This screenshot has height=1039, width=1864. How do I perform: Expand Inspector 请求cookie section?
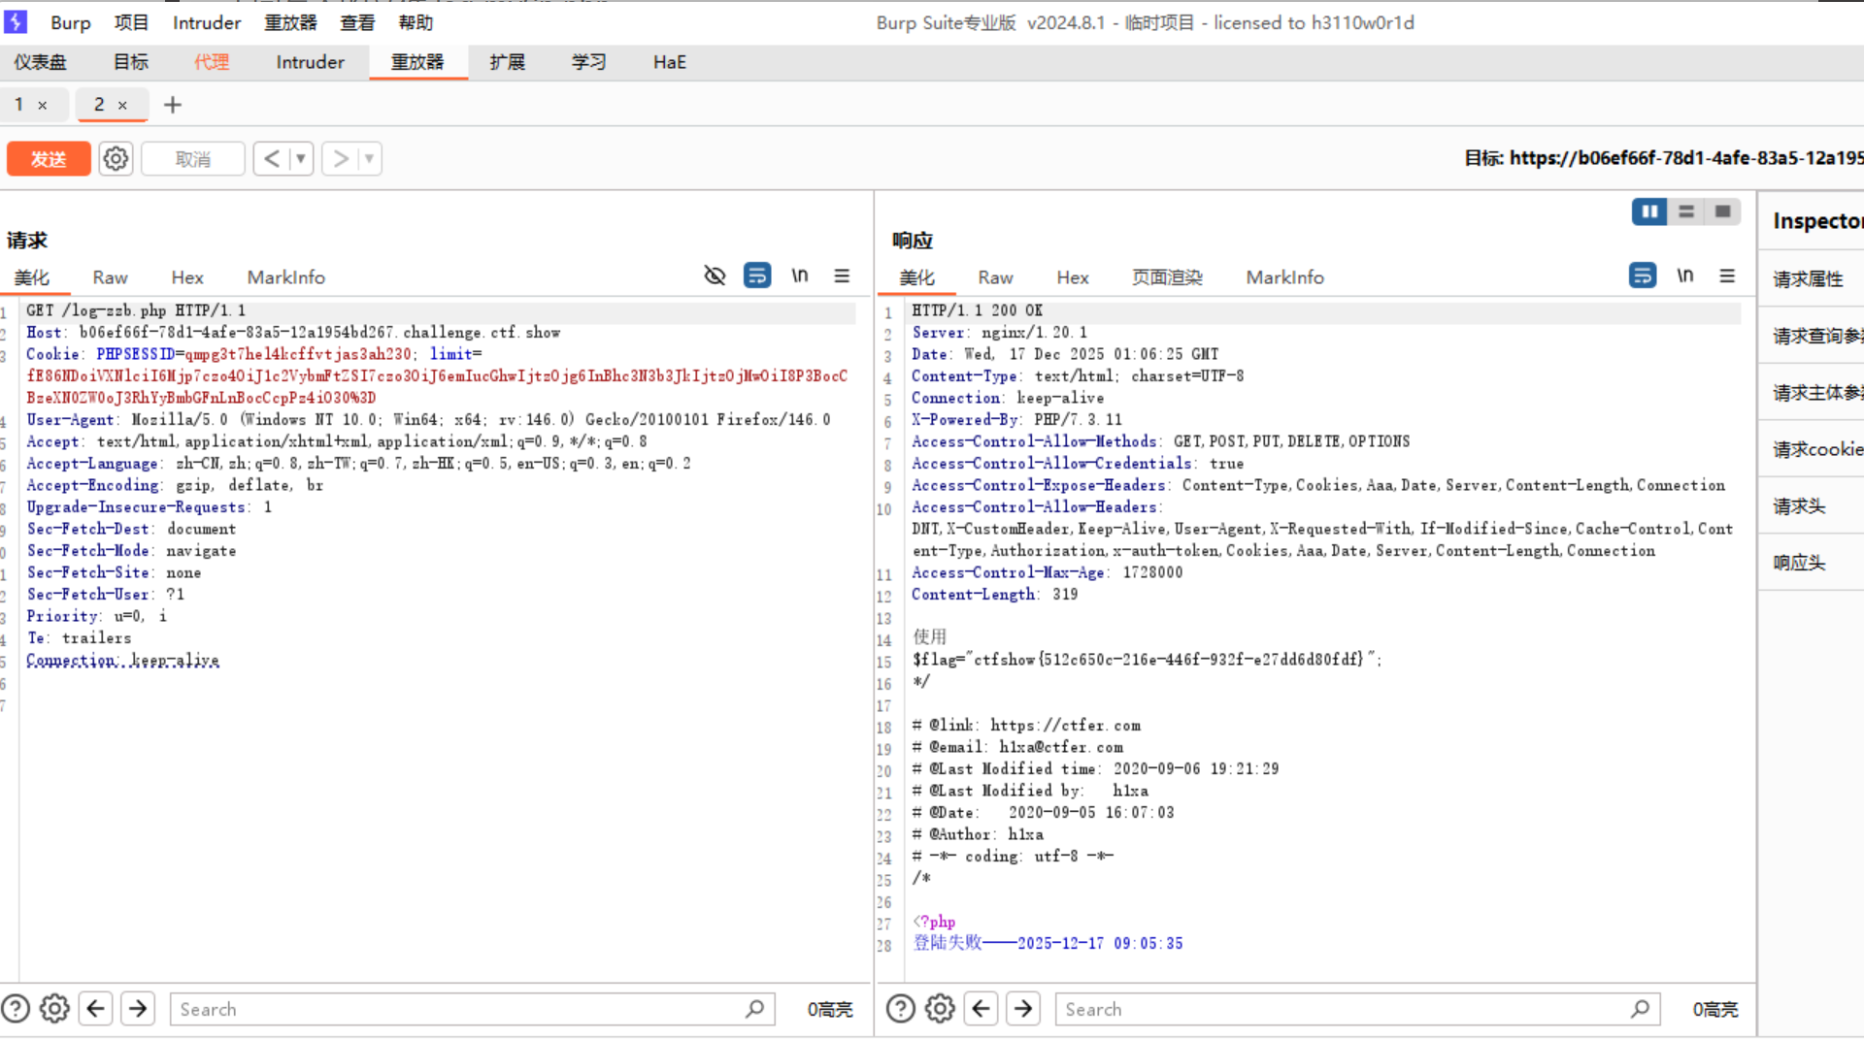(1812, 449)
